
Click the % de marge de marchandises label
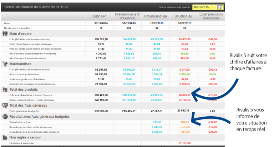tap(27, 79)
